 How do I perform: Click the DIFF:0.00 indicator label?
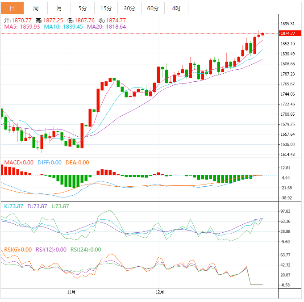50,163
